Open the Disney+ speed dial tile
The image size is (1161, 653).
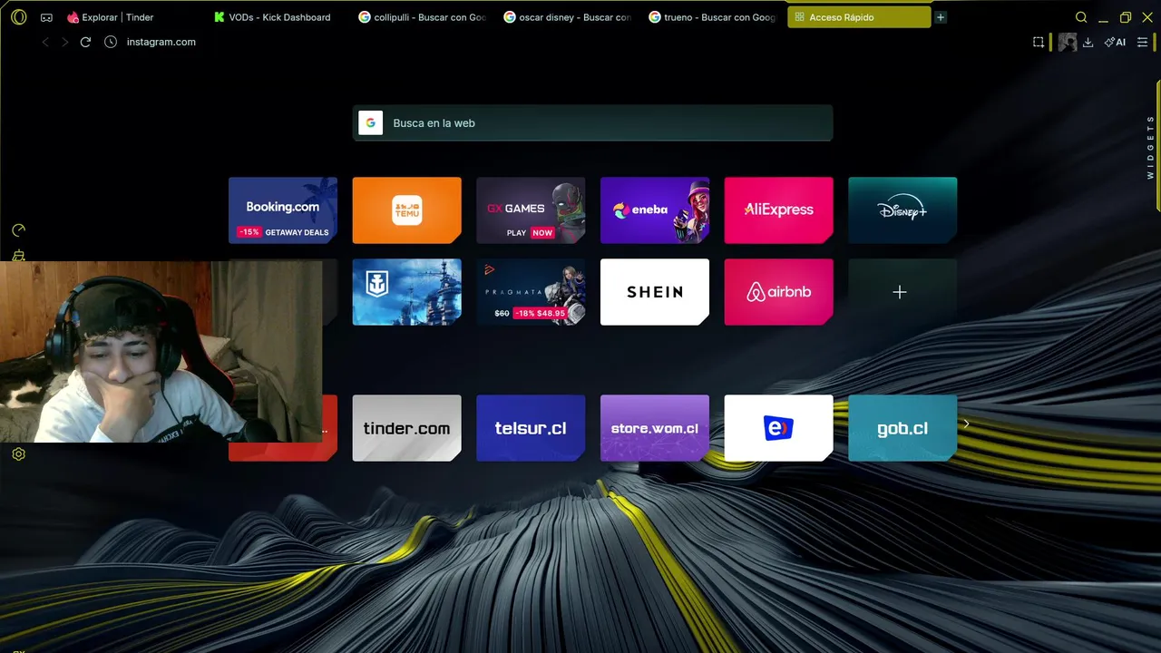coord(902,210)
